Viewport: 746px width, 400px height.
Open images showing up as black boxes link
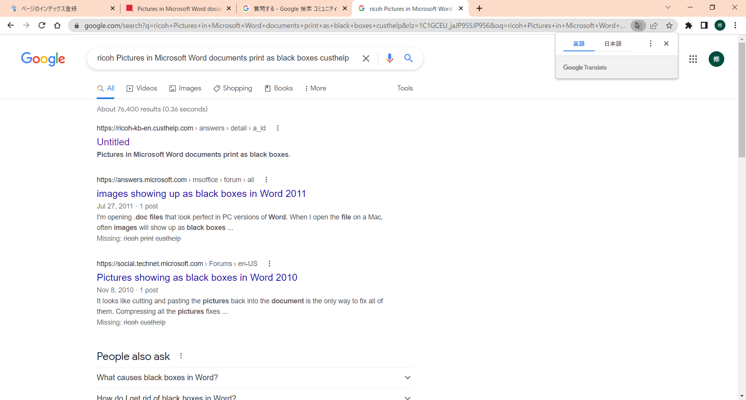tap(201, 193)
